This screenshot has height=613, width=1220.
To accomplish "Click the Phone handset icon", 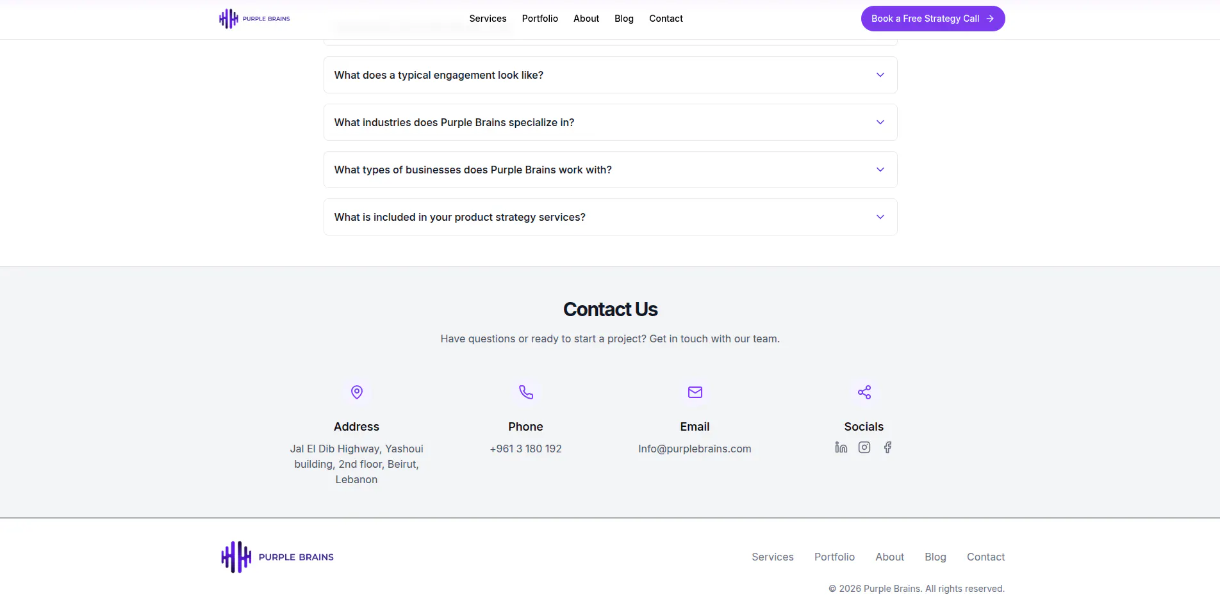I will [526, 392].
